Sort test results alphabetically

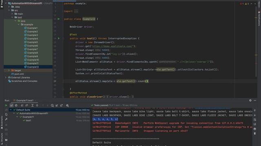click(x=22, y=105)
